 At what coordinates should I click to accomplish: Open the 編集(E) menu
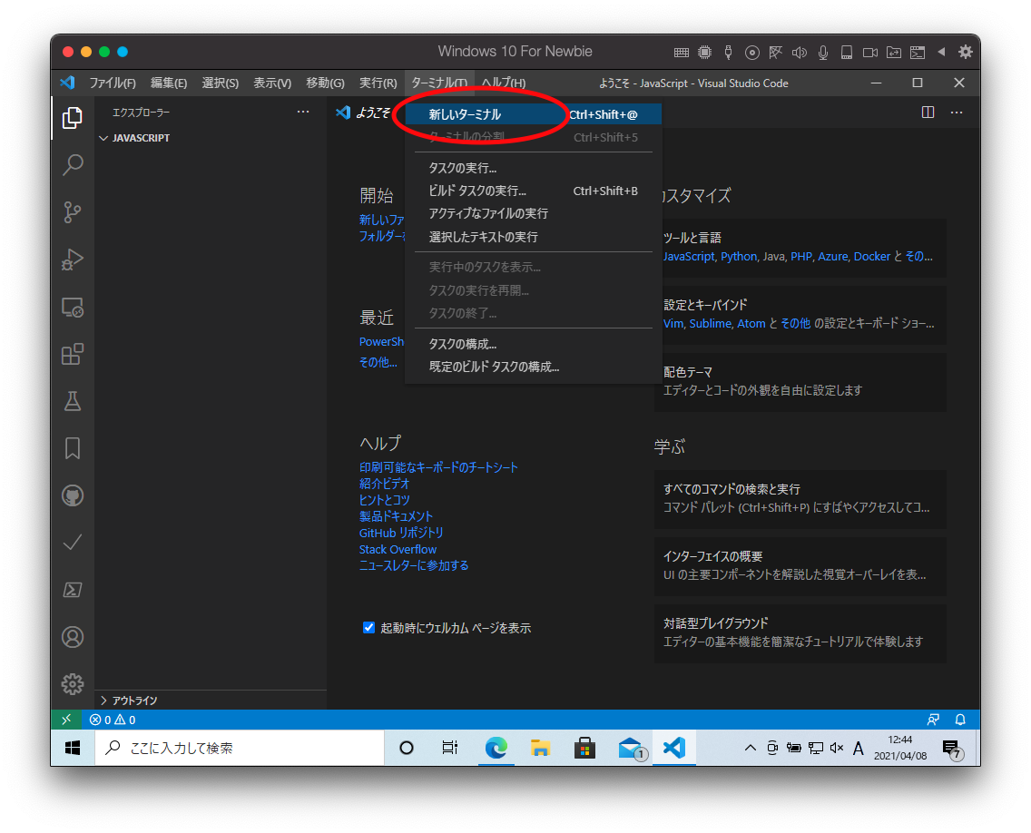169,83
